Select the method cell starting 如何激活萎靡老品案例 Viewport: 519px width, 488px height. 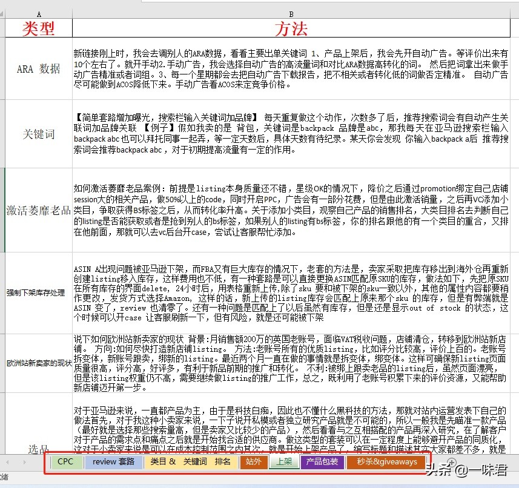pos(291,210)
